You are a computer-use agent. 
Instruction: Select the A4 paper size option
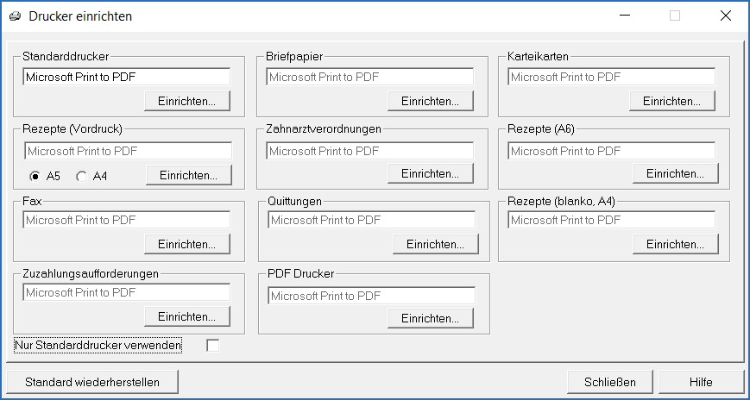coord(82,176)
